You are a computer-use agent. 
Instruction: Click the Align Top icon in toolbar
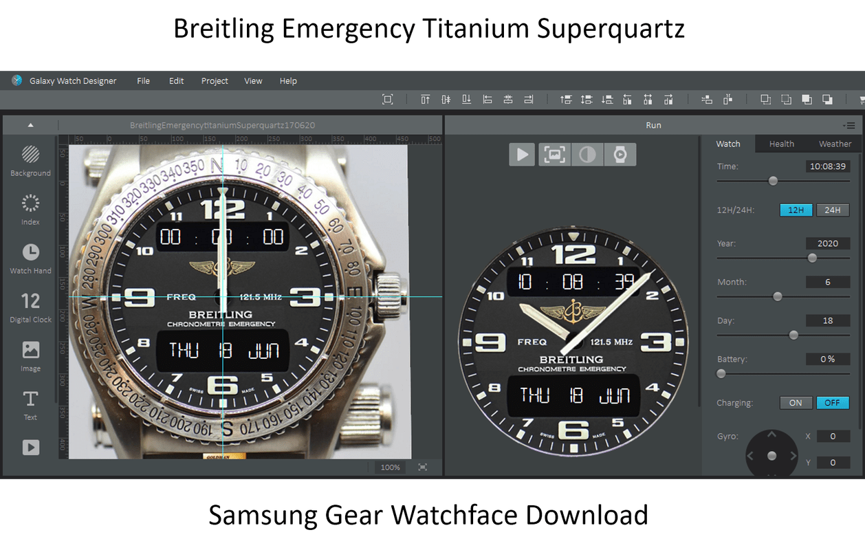pyautogui.click(x=425, y=99)
